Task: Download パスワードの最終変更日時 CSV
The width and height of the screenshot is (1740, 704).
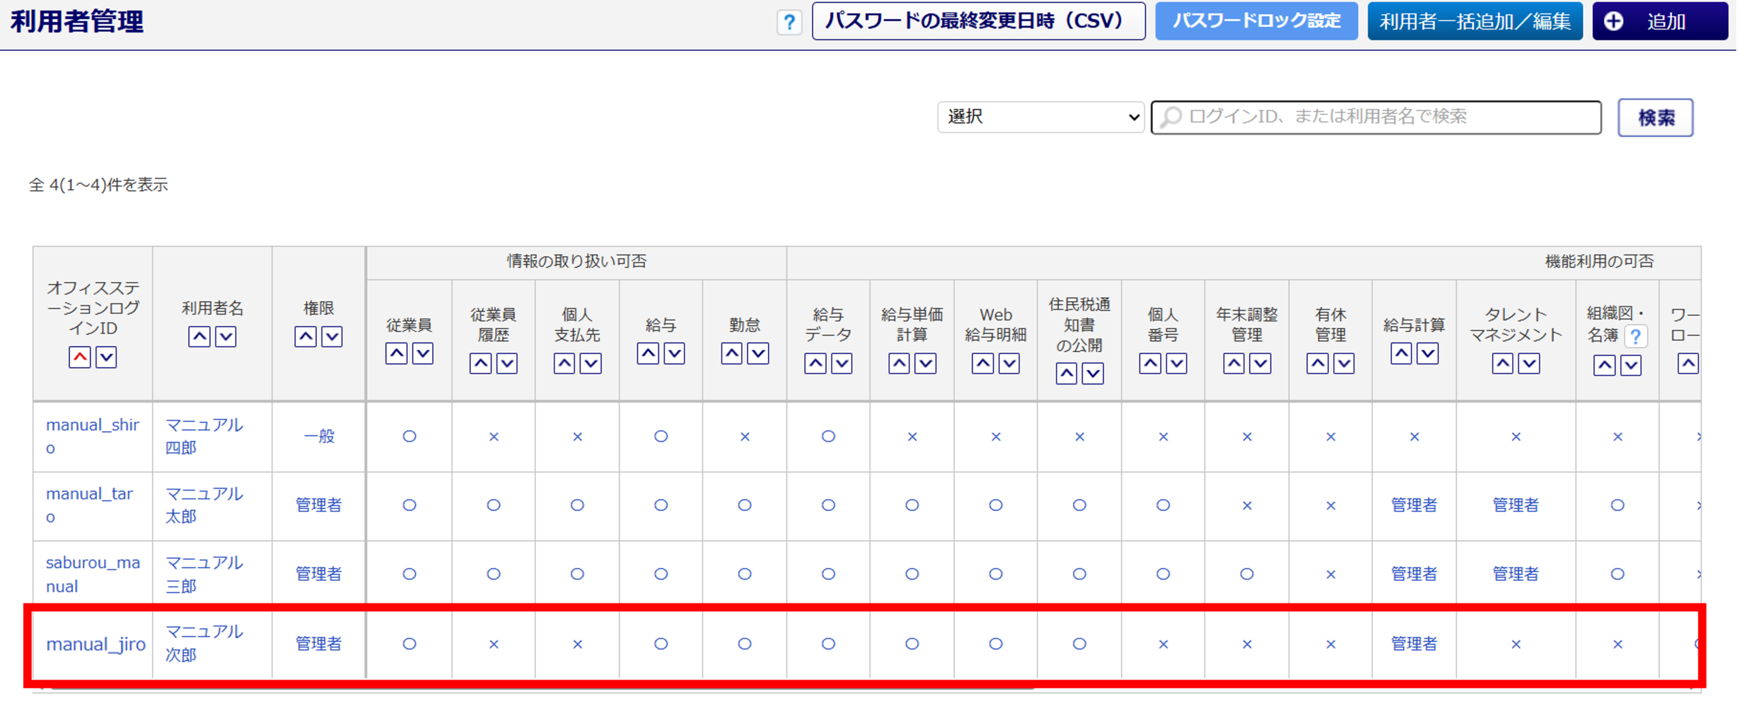Action: click(978, 22)
